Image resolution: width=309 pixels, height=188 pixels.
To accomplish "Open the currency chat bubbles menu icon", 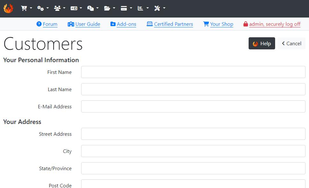I will coord(90,8).
